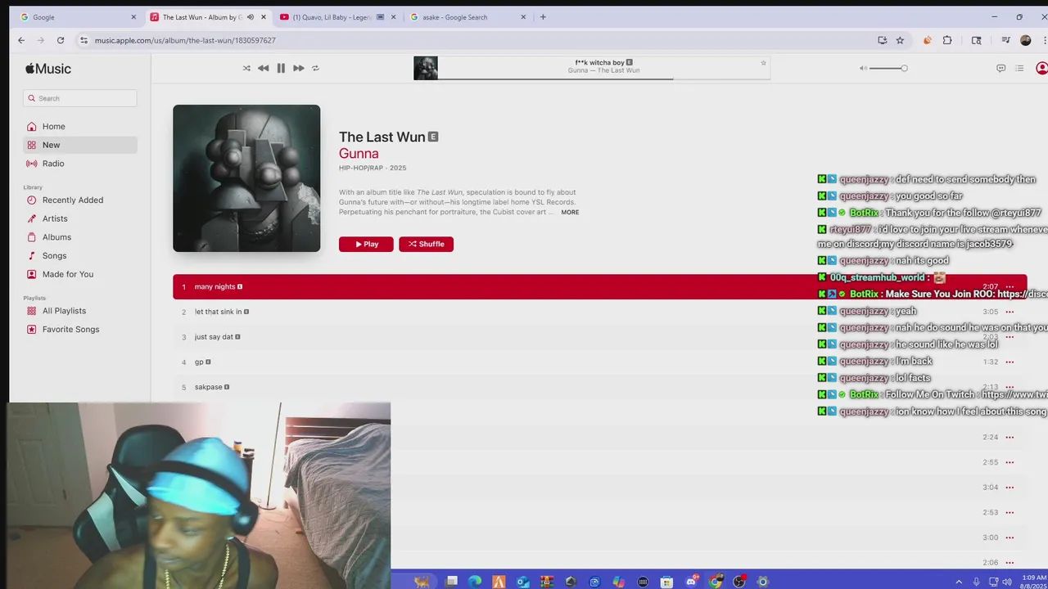Click the red Play button
1048x589 pixels.
[366, 244]
